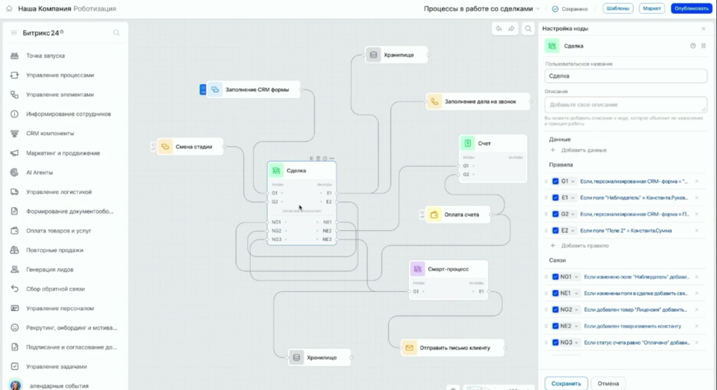The height and width of the screenshot is (390, 717).
Task: Click the Хранилище database icon at top
Action: tap(373, 55)
